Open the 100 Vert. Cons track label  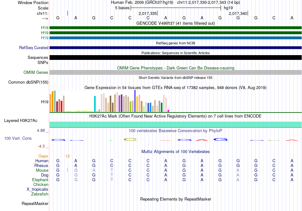coord(18,138)
